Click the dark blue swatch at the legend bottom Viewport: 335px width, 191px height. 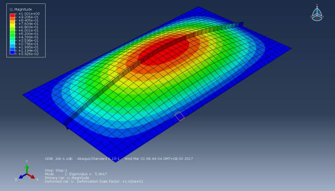(13, 52)
